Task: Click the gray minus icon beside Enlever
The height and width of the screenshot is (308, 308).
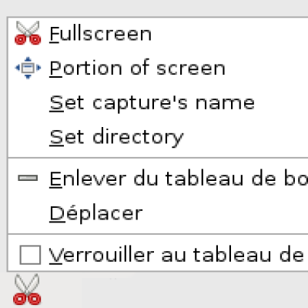Action: 28,178
